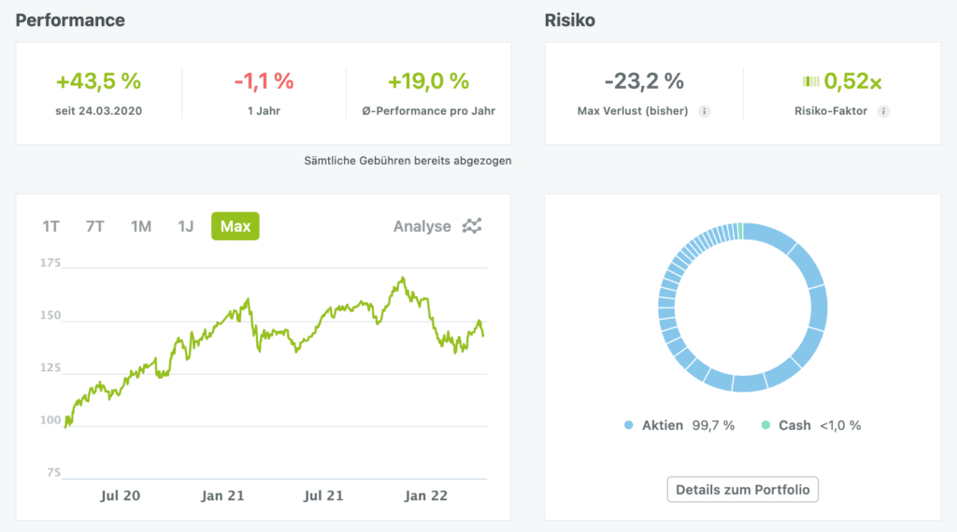Click the risk factor bar icon
This screenshot has width=957, height=532.
point(811,82)
